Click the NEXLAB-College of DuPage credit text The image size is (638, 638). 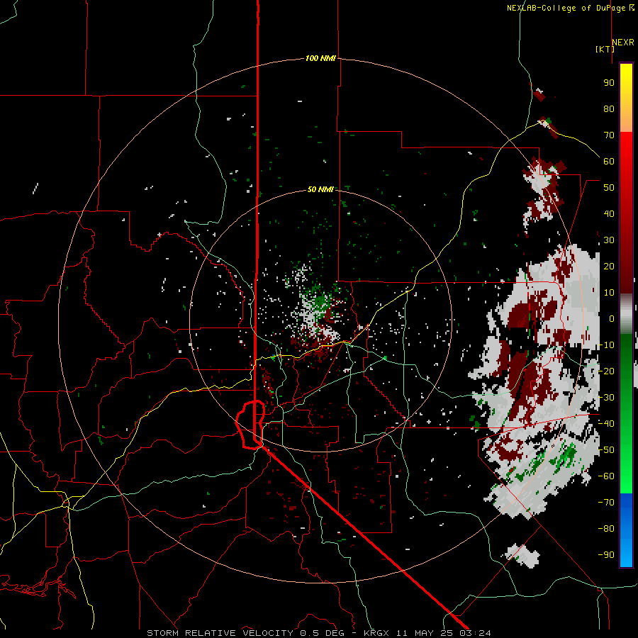[x=567, y=8]
